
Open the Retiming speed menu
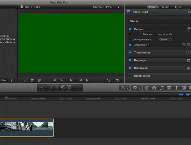click(136, 88)
